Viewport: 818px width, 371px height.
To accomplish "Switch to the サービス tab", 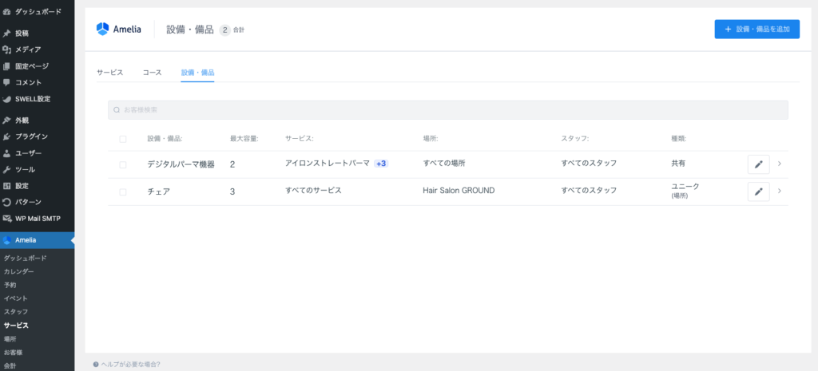I will coord(110,73).
